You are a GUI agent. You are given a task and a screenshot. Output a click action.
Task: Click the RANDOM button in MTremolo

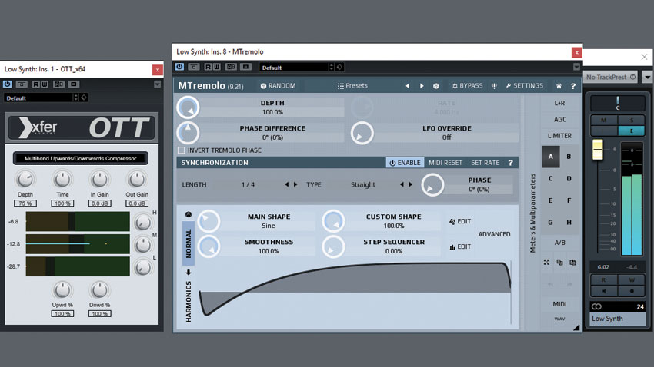[x=278, y=86]
